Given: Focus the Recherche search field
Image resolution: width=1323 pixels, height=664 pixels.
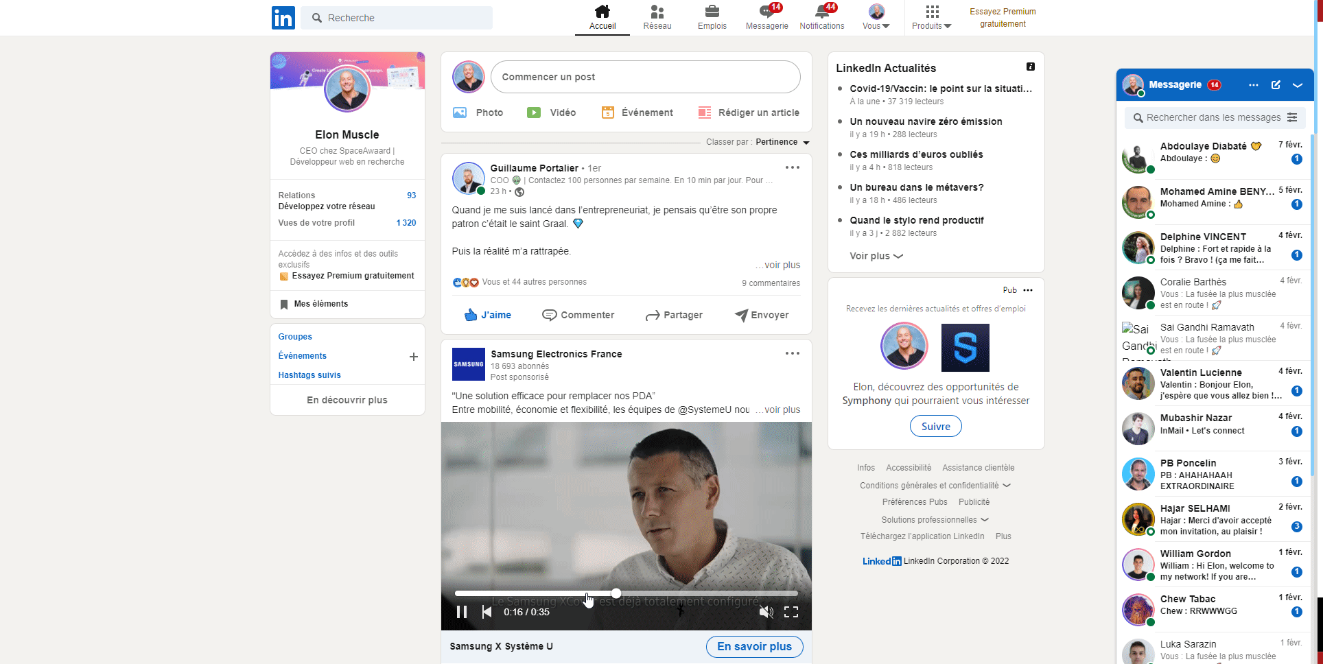Looking at the screenshot, I should click(x=397, y=18).
